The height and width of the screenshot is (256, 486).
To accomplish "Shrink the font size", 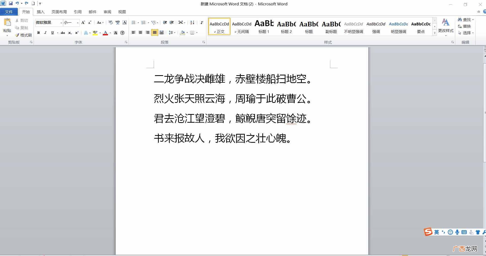I will click(x=90, y=23).
